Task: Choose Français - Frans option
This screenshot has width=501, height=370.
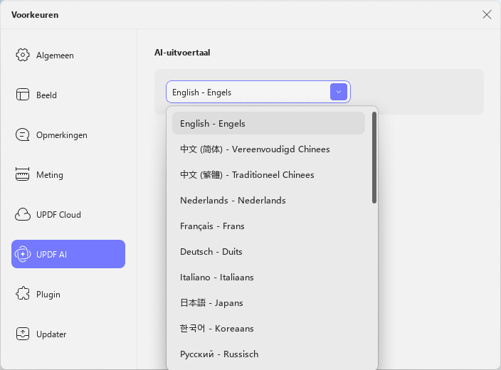Action: coord(268,226)
